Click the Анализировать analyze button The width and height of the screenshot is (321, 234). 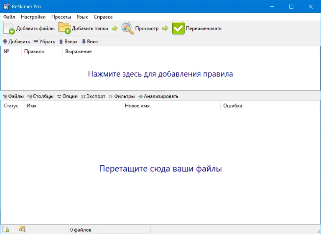click(159, 96)
